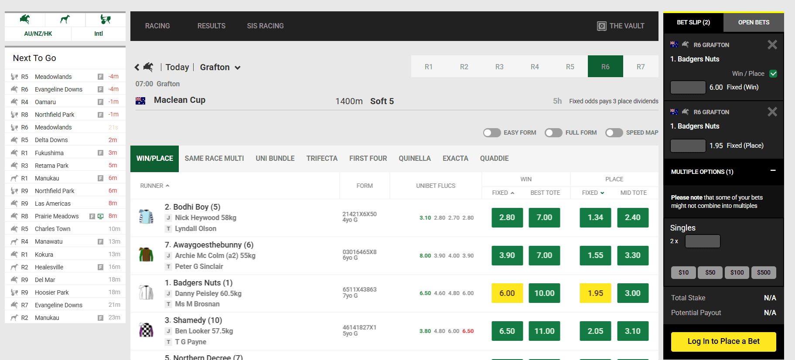Select race R7 tab
The width and height of the screenshot is (795, 360).
(641, 67)
